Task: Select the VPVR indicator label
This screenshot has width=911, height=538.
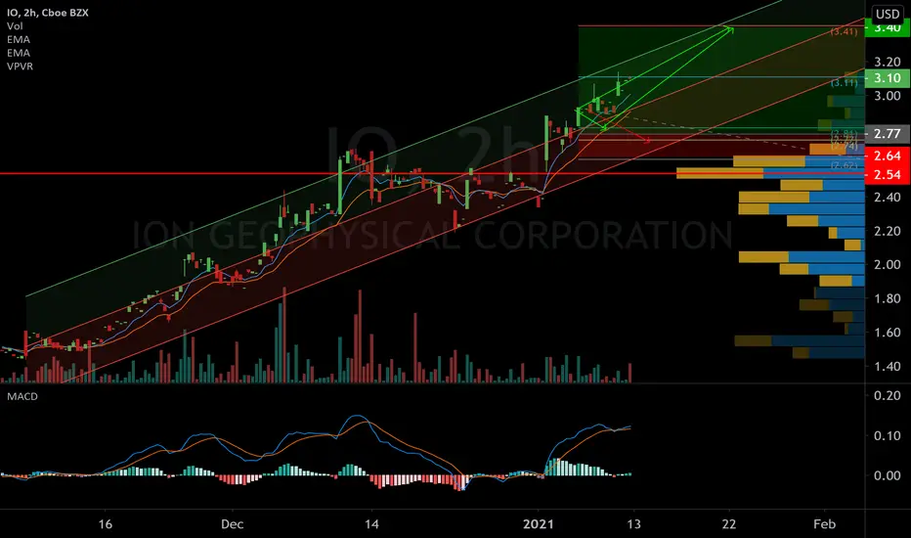Action: pos(21,67)
